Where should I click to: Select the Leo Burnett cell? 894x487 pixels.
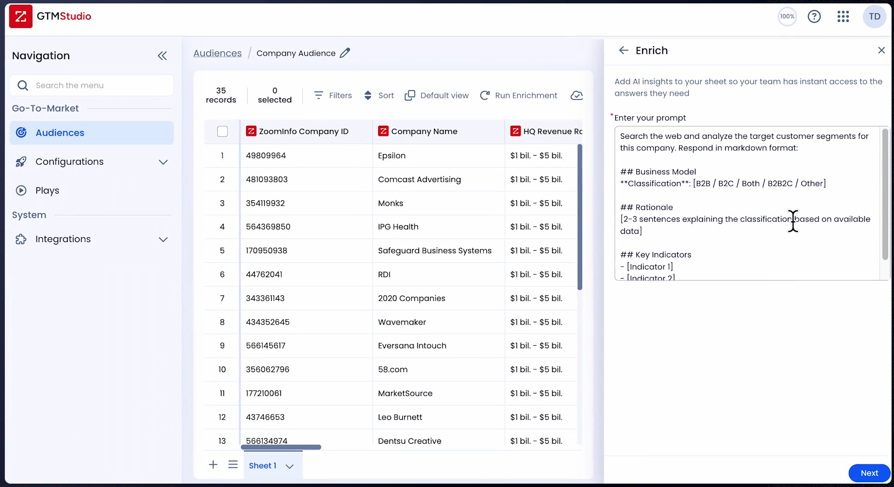pos(438,417)
